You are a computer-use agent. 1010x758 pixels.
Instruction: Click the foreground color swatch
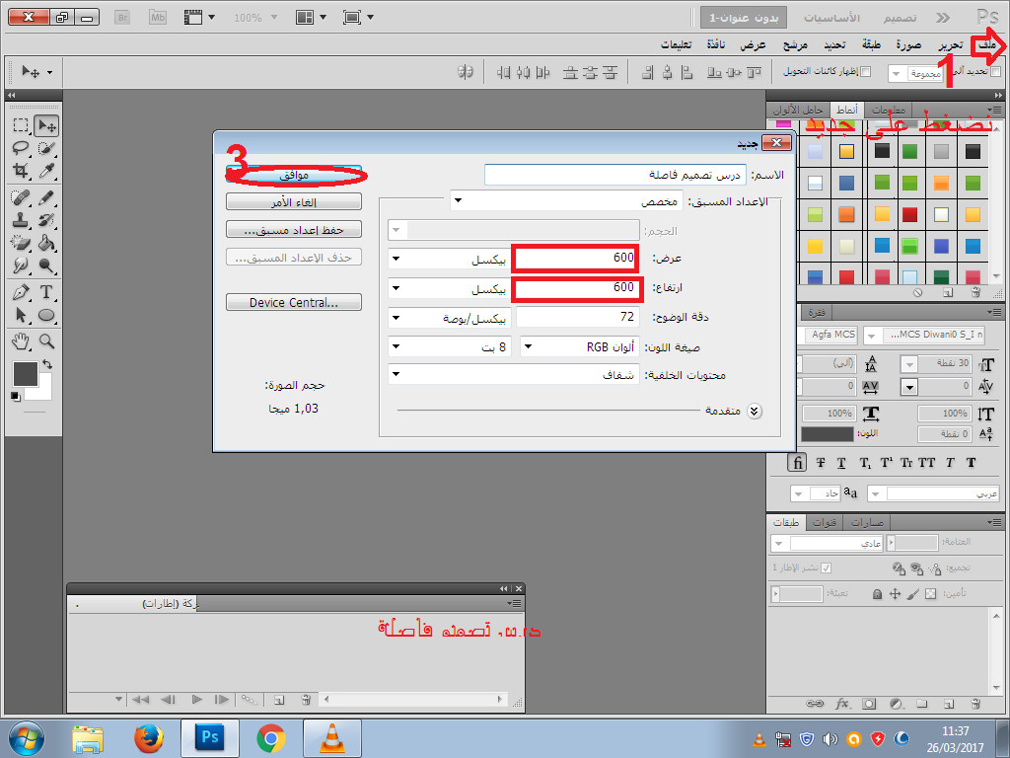pos(25,374)
